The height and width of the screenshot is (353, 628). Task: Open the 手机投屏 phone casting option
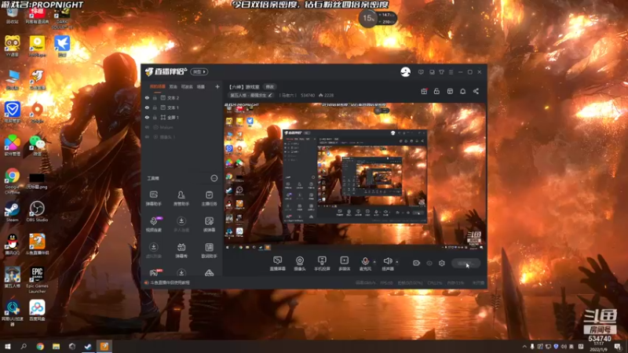pos(322,264)
